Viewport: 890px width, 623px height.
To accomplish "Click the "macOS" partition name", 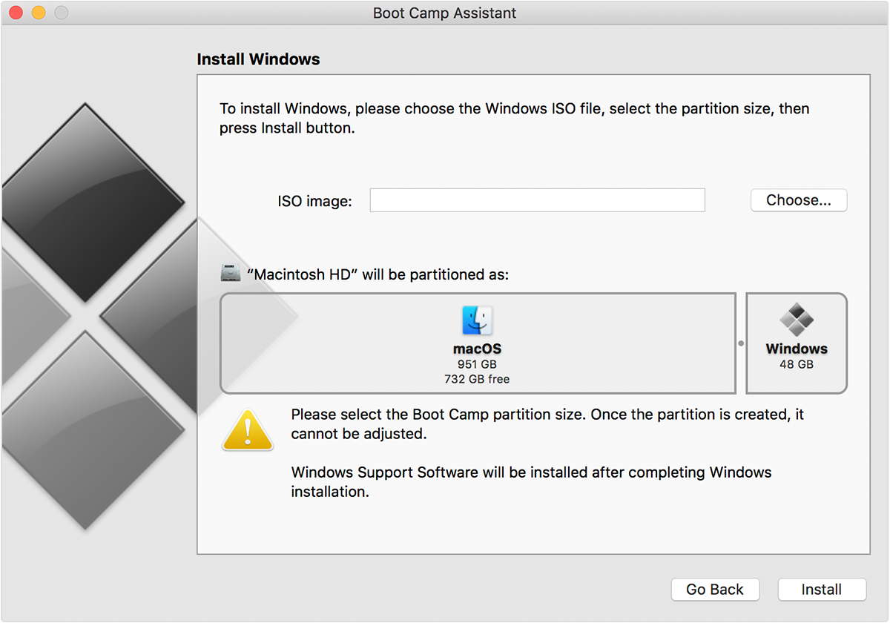I will pyautogui.click(x=478, y=349).
